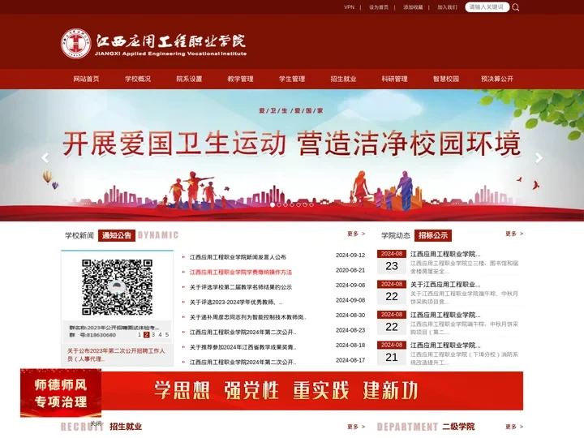Viewport: 584px width, 438px height.
Task: Open 关于评选学校第二届教学名师结果的公示
Action: pyautogui.click(x=241, y=287)
